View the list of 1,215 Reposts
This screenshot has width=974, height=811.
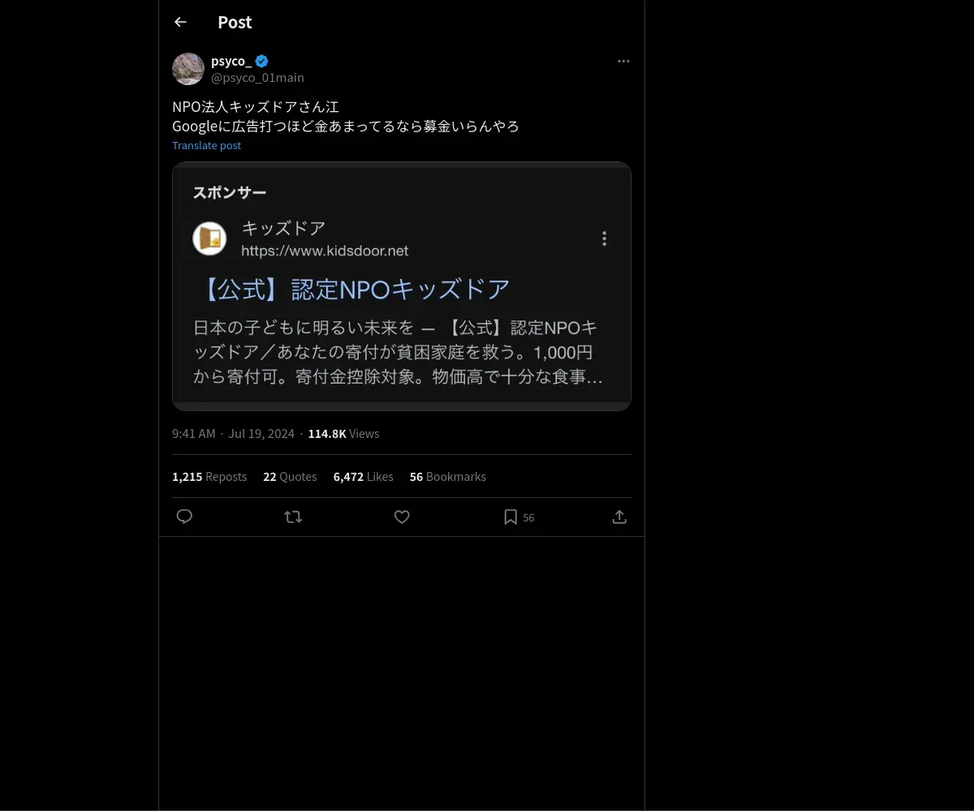tap(209, 477)
